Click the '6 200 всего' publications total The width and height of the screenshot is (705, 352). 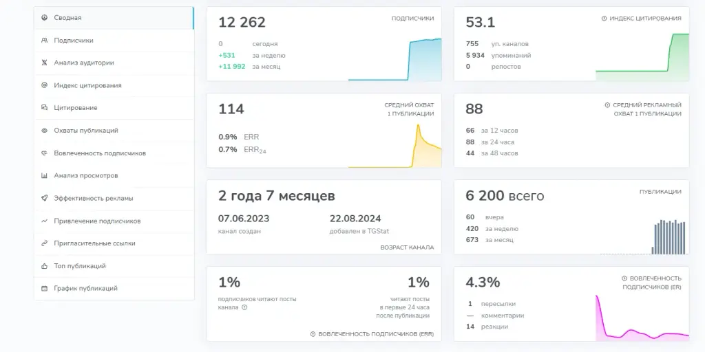coord(505,196)
